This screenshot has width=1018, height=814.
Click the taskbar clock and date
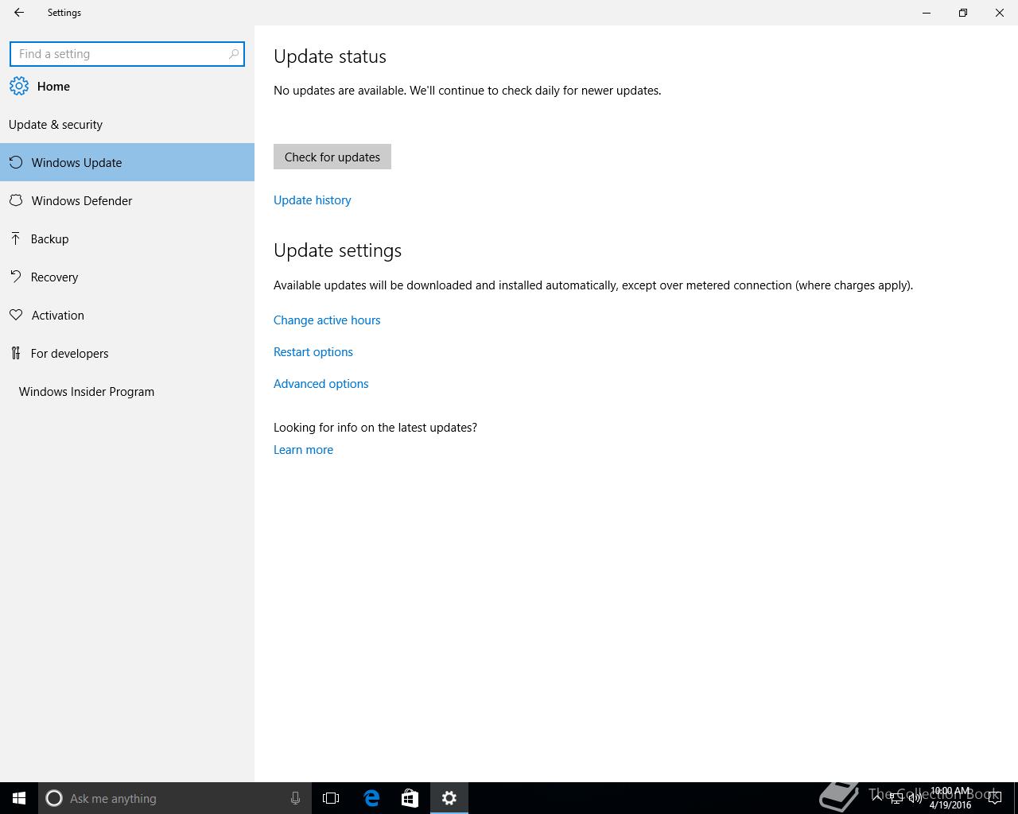coord(950,798)
